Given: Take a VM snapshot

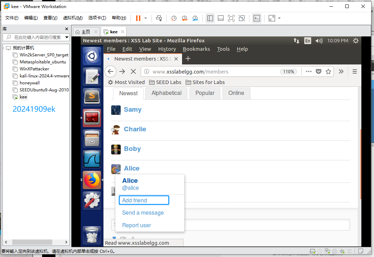Looking at the screenshot, I should [174, 18].
